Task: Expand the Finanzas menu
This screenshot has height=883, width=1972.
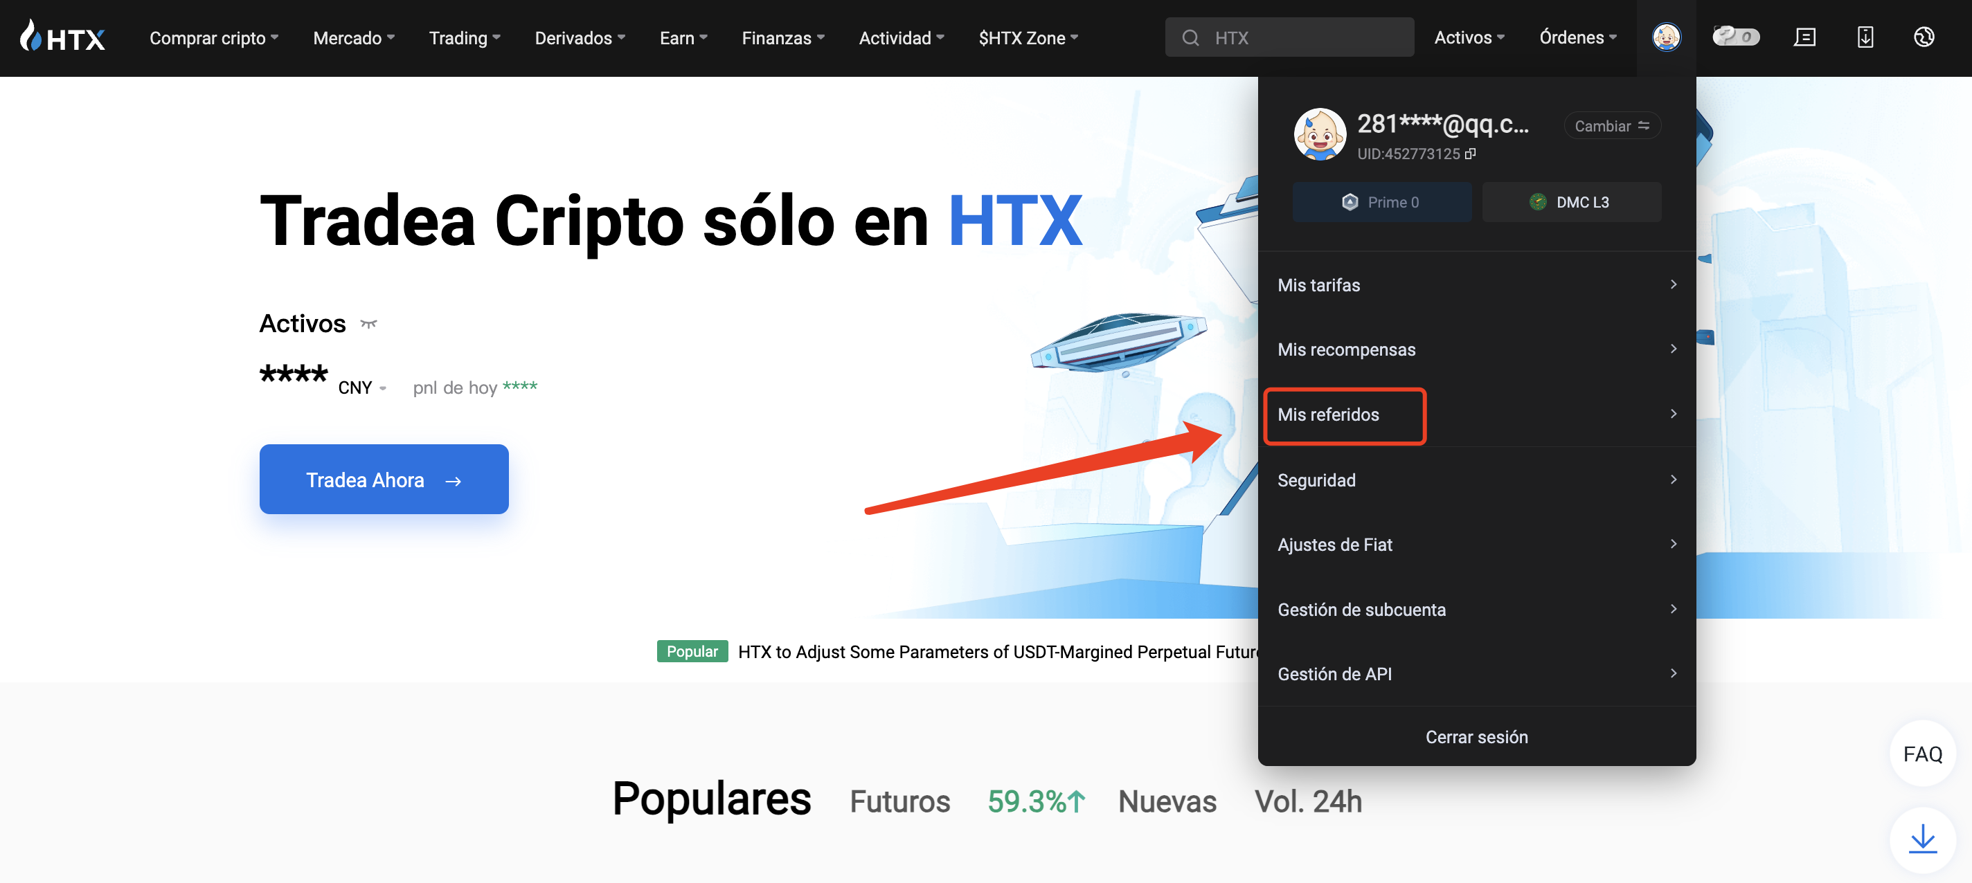Action: [782, 37]
